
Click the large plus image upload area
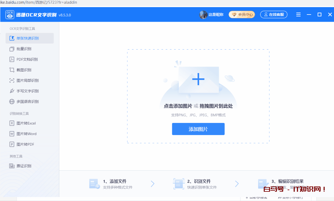click(198, 80)
